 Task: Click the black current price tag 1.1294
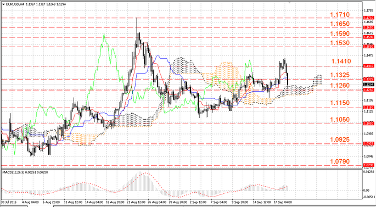click(368, 85)
